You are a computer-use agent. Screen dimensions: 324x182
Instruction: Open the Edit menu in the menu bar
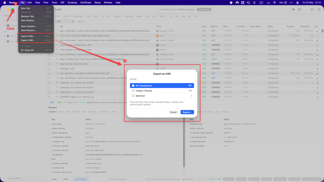30,2
